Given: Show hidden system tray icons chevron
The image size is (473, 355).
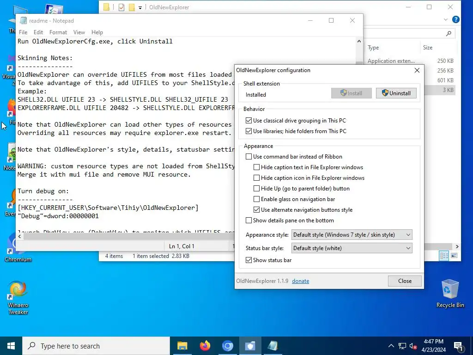Looking at the screenshot, I should tap(391, 346).
